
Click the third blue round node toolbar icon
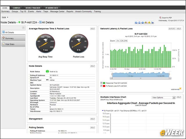(143, 23)
